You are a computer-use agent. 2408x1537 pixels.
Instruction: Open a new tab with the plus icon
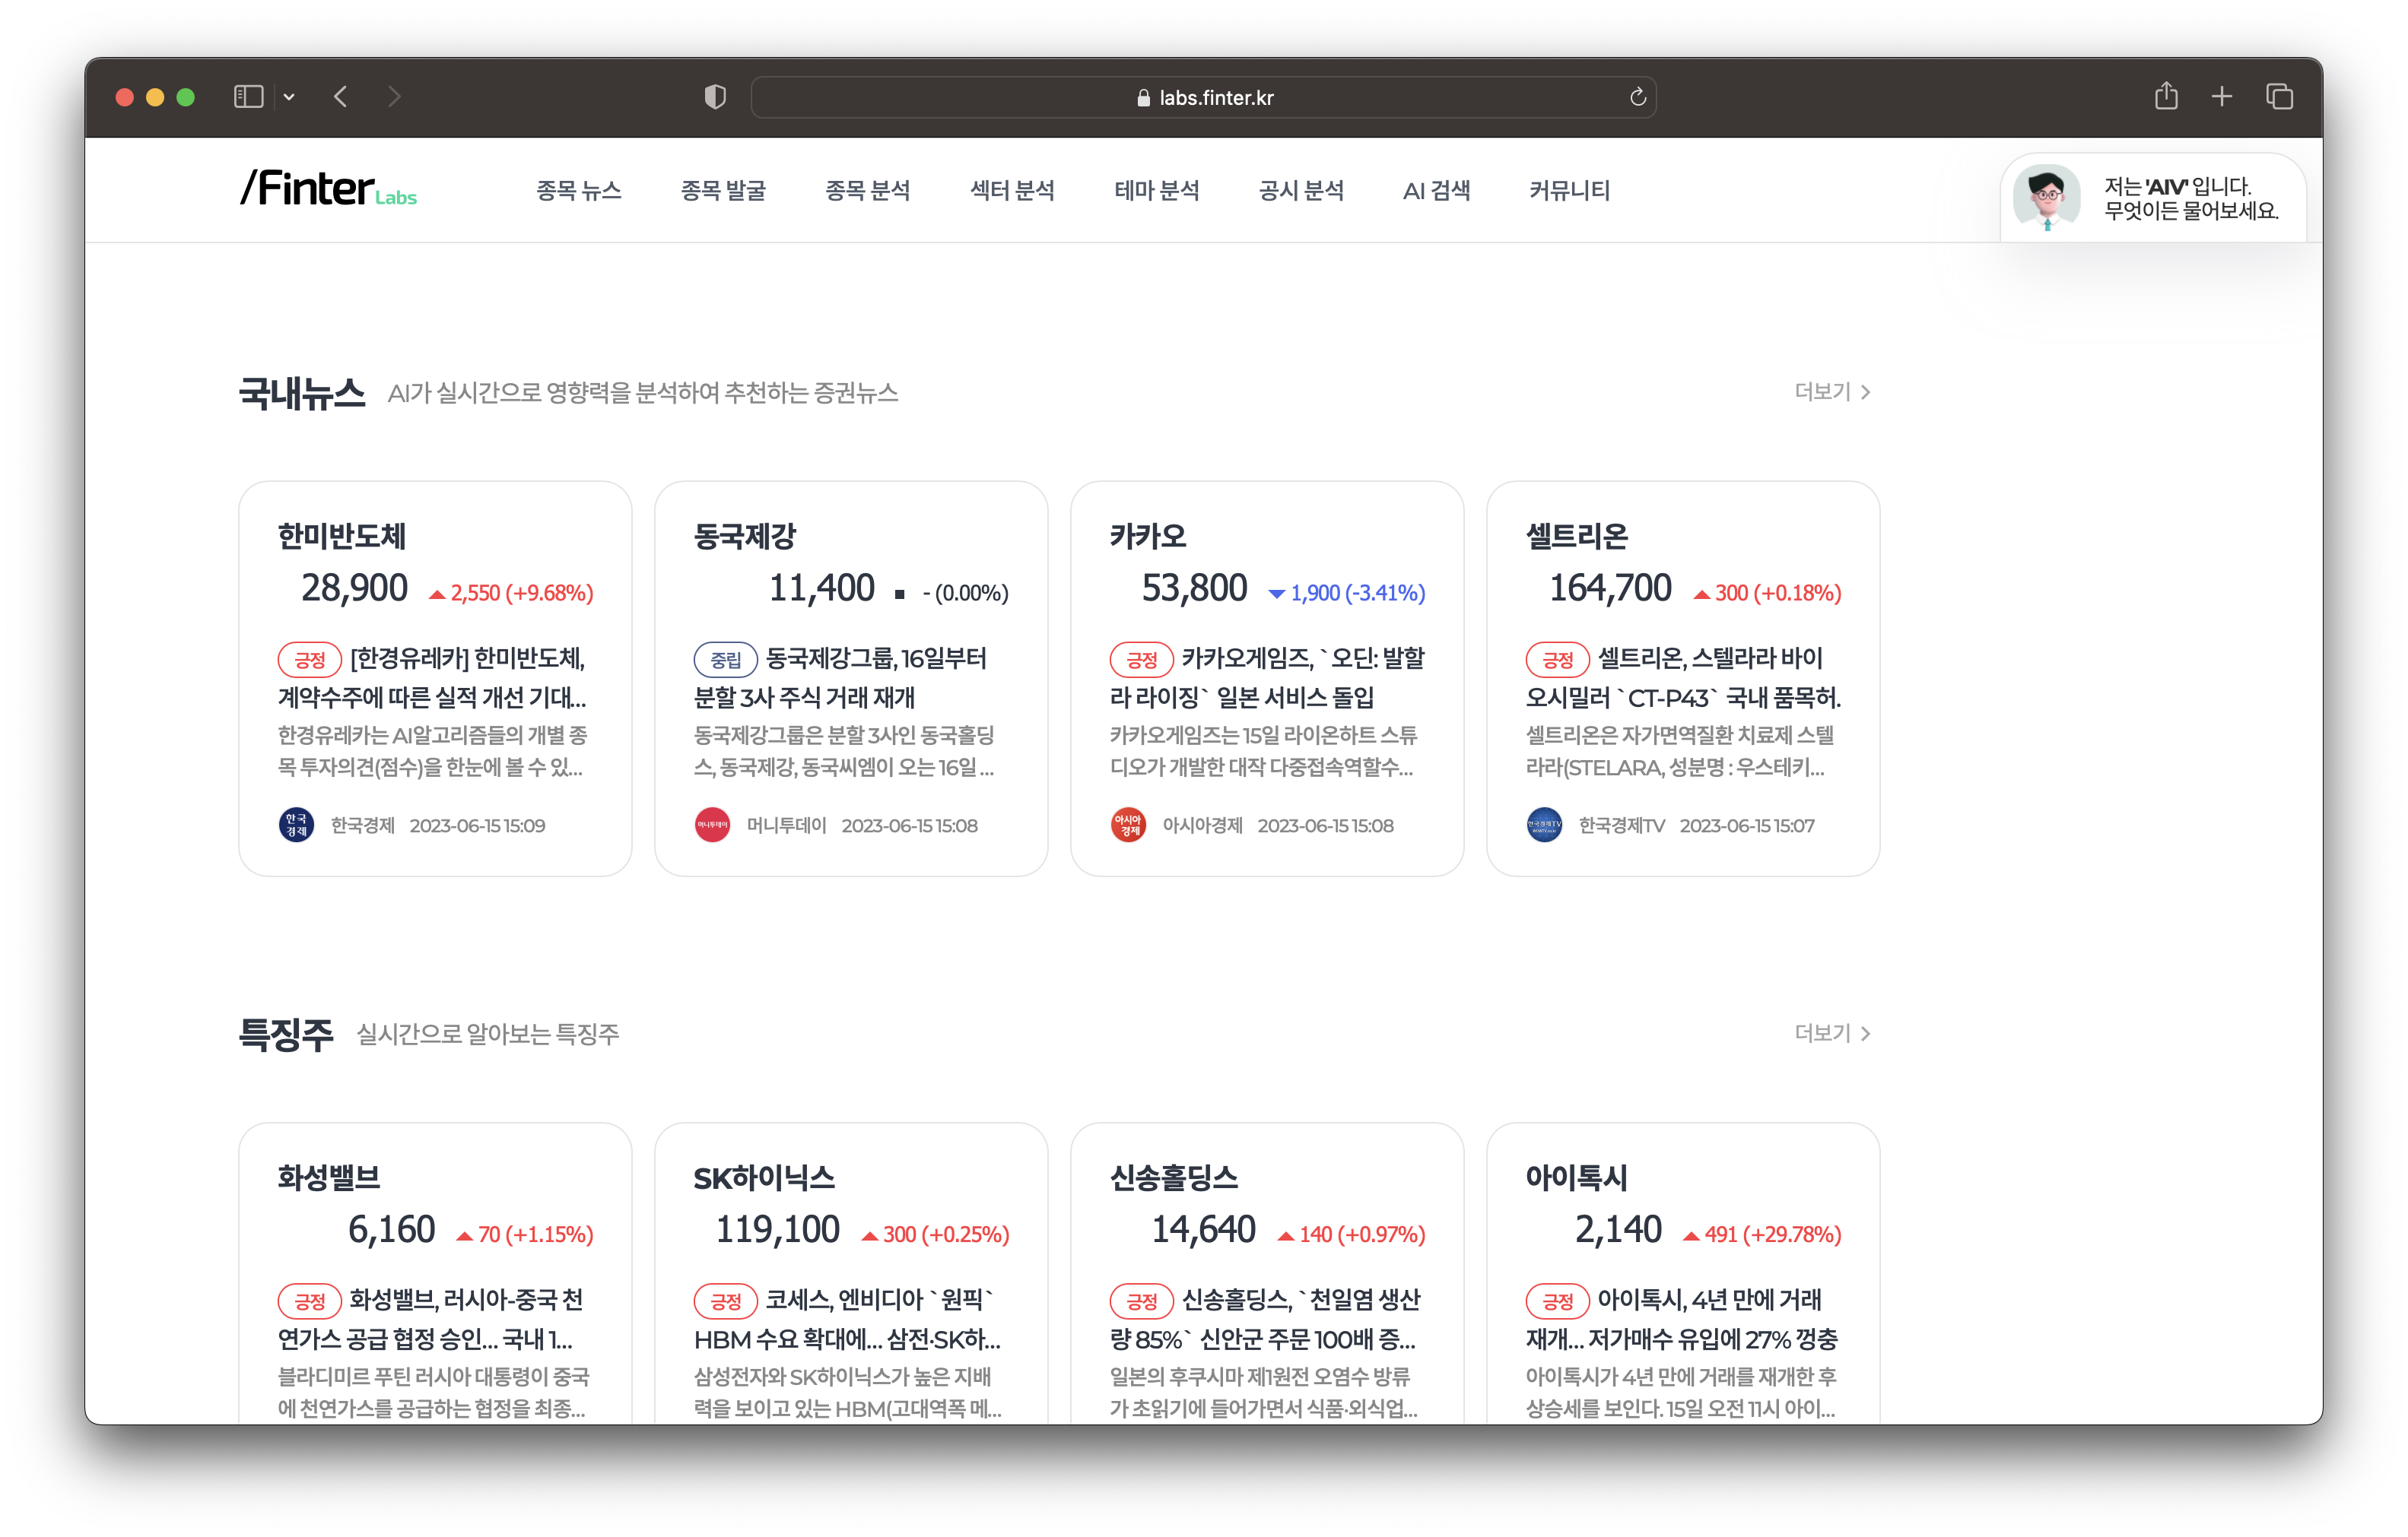[x=2222, y=97]
